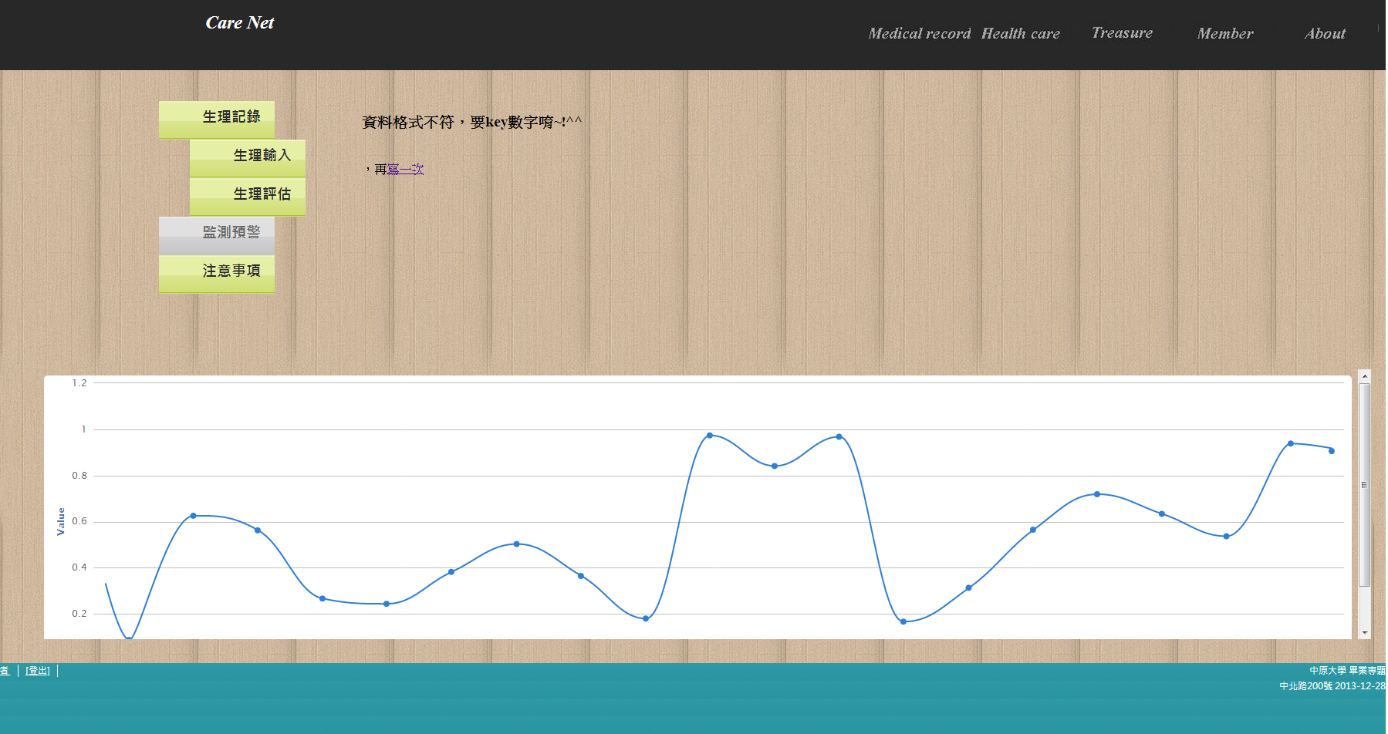Click the chart scrollbar down arrow
The width and height of the screenshot is (1388, 734).
1364,632
